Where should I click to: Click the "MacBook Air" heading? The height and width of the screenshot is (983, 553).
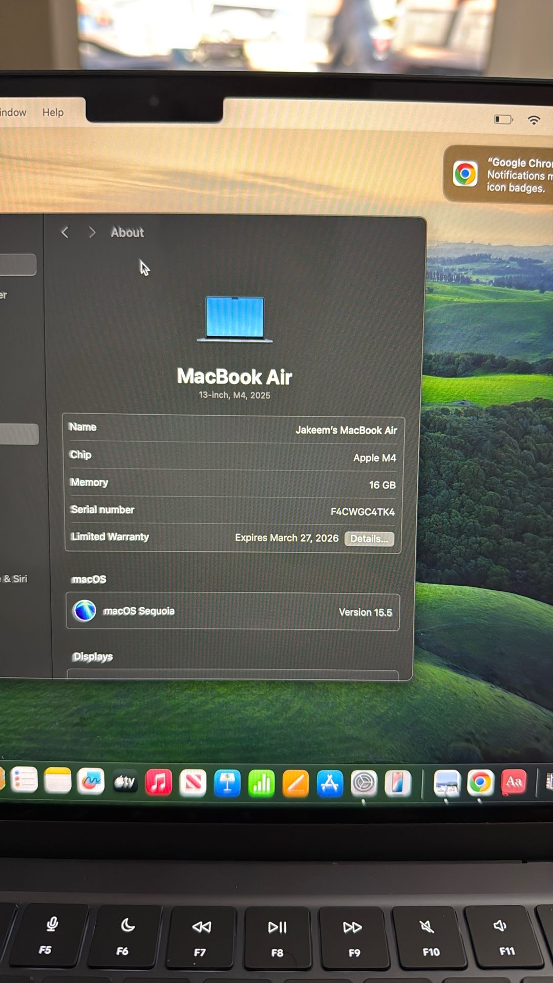pos(235,377)
